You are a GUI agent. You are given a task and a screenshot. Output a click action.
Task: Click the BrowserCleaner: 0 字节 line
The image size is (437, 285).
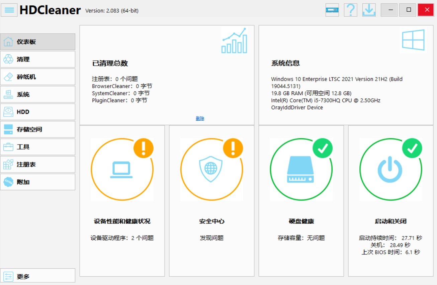(122, 86)
